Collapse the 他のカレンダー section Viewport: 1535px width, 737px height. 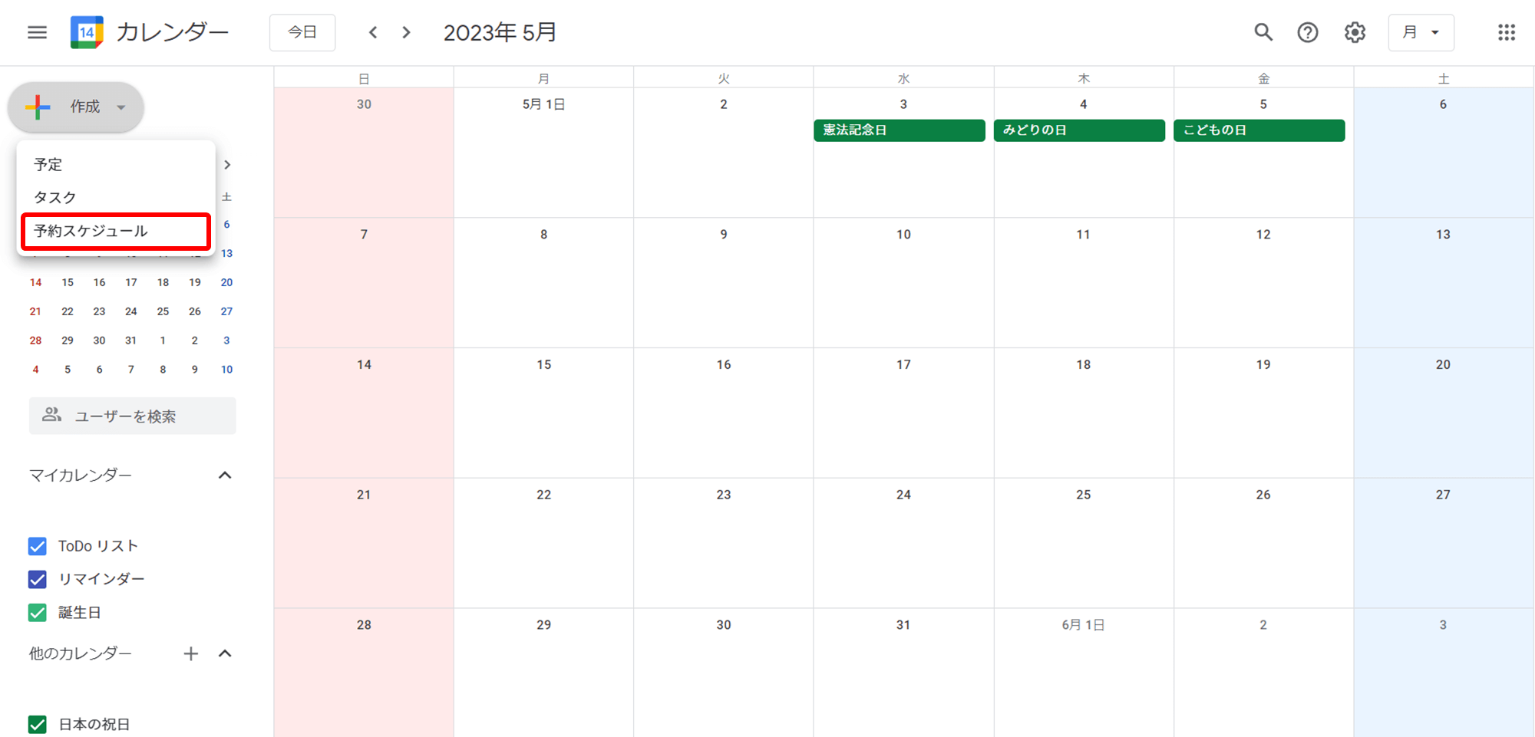coord(225,653)
